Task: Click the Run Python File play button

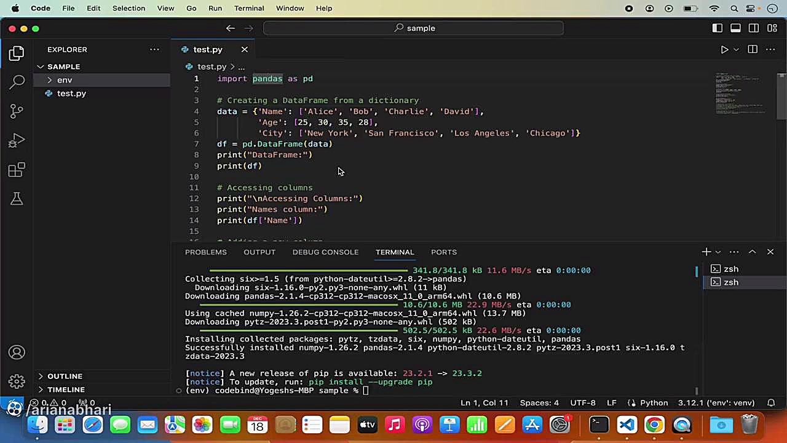Action: (724, 49)
